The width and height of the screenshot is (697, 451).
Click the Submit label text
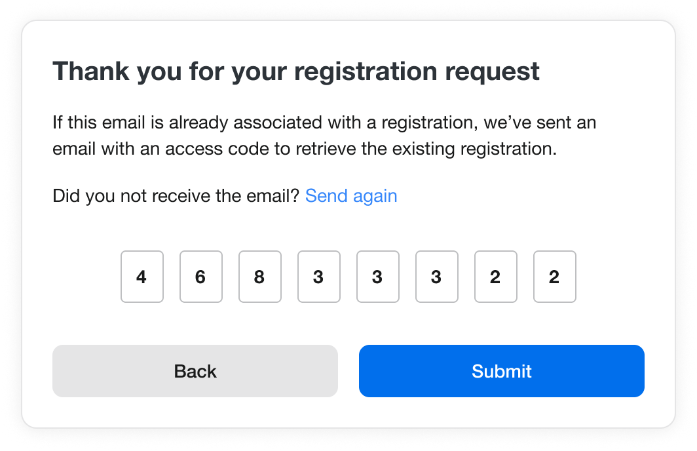click(x=501, y=371)
